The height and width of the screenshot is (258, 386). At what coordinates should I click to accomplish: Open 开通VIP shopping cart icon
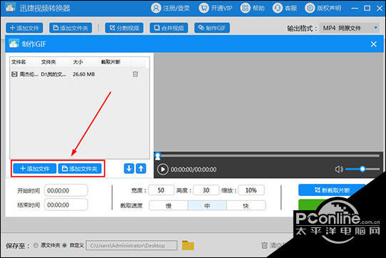(x=204, y=8)
